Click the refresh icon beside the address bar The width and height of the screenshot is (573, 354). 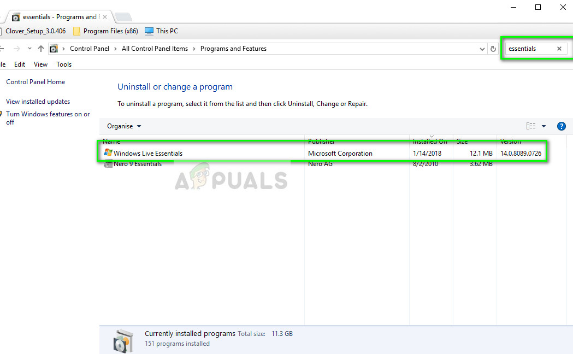[x=493, y=49]
